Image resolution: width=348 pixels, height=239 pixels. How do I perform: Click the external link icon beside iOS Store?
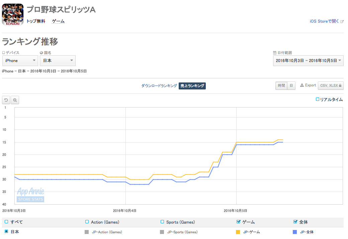click(x=342, y=21)
